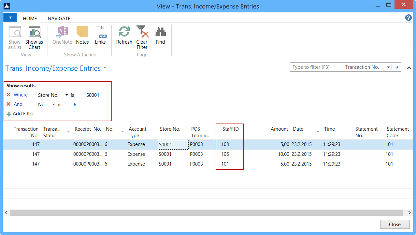Refresh the entries list

pos(124,33)
